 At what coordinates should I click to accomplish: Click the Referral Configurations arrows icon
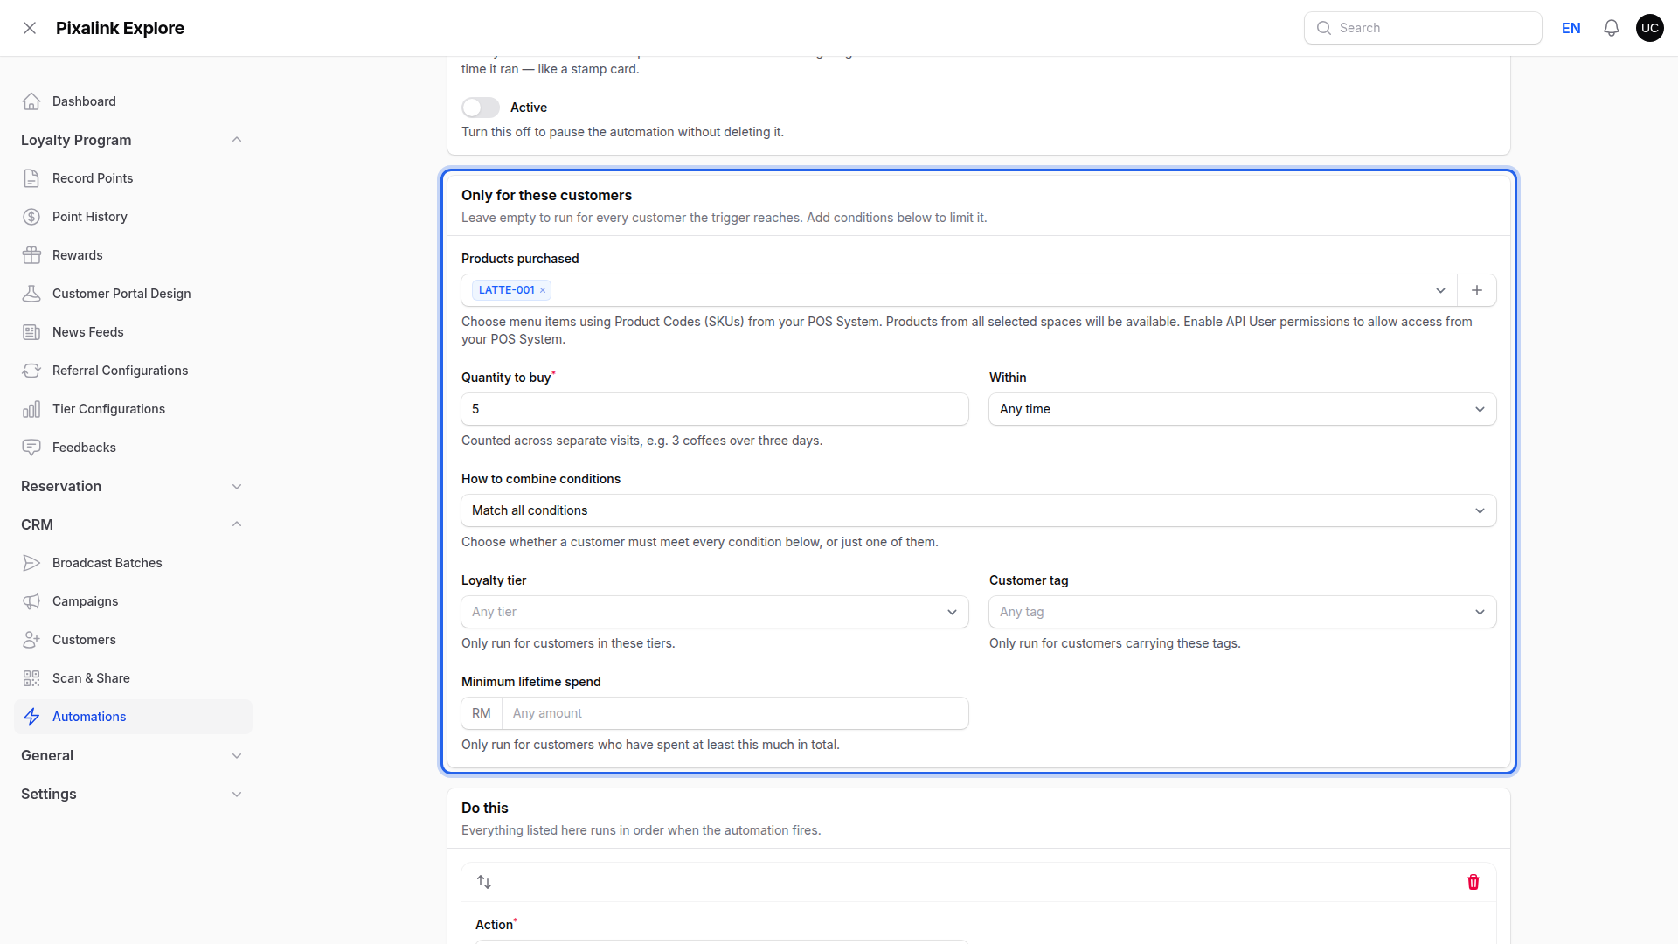click(31, 371)
